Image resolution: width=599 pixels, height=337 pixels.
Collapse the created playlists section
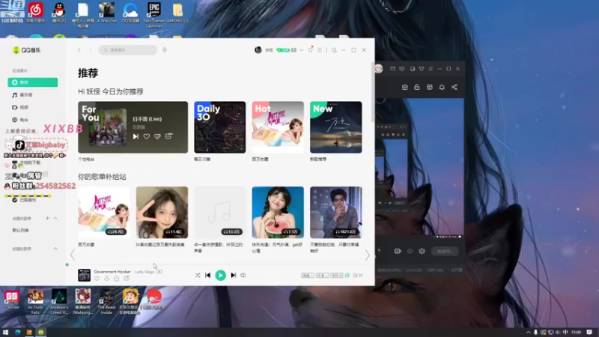[x=55, y=218]
